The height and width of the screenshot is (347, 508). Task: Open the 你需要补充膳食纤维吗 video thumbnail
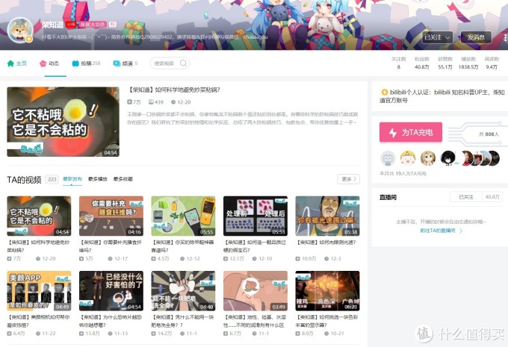coord(111,216)
